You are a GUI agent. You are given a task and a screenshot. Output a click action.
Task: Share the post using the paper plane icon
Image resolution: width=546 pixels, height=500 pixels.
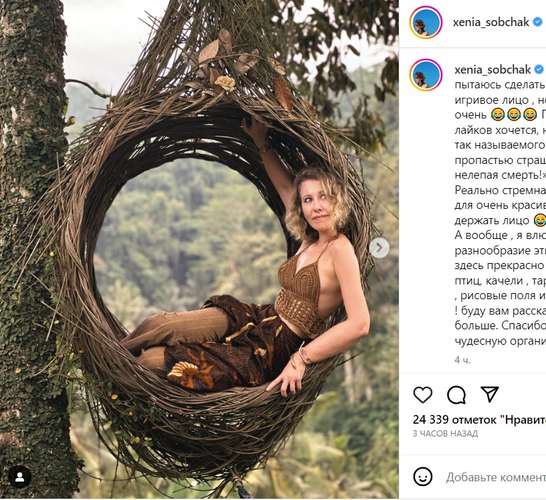click(490, 394)
